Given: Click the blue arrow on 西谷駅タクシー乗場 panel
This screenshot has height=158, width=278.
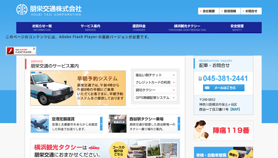Looking at the screenshot, I should [x=179, y=123].
